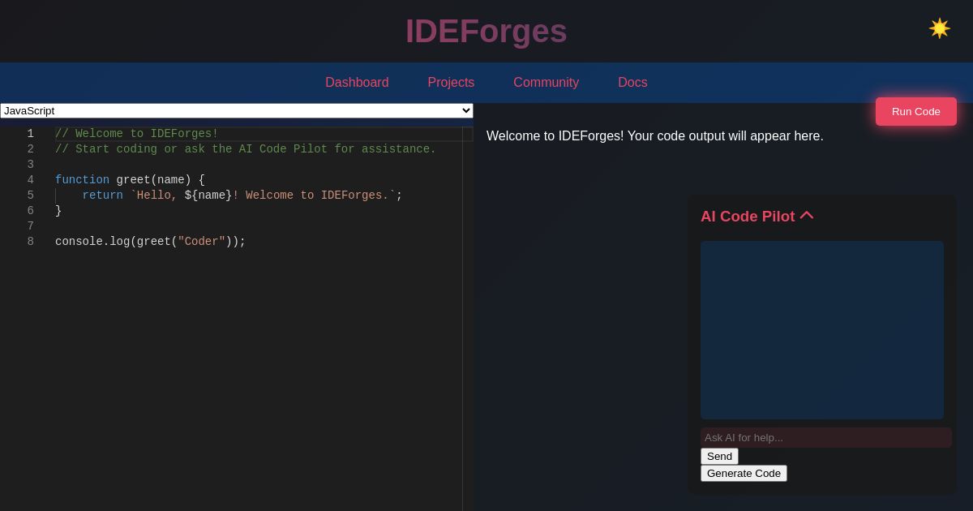Click inside the AI chat response area
This screenshot has width=973, height=511.
(x=822, y=330)
